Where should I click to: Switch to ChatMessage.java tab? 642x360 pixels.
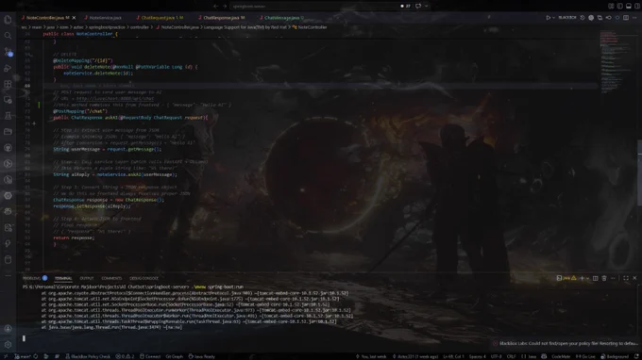click(x=283, y=18)
